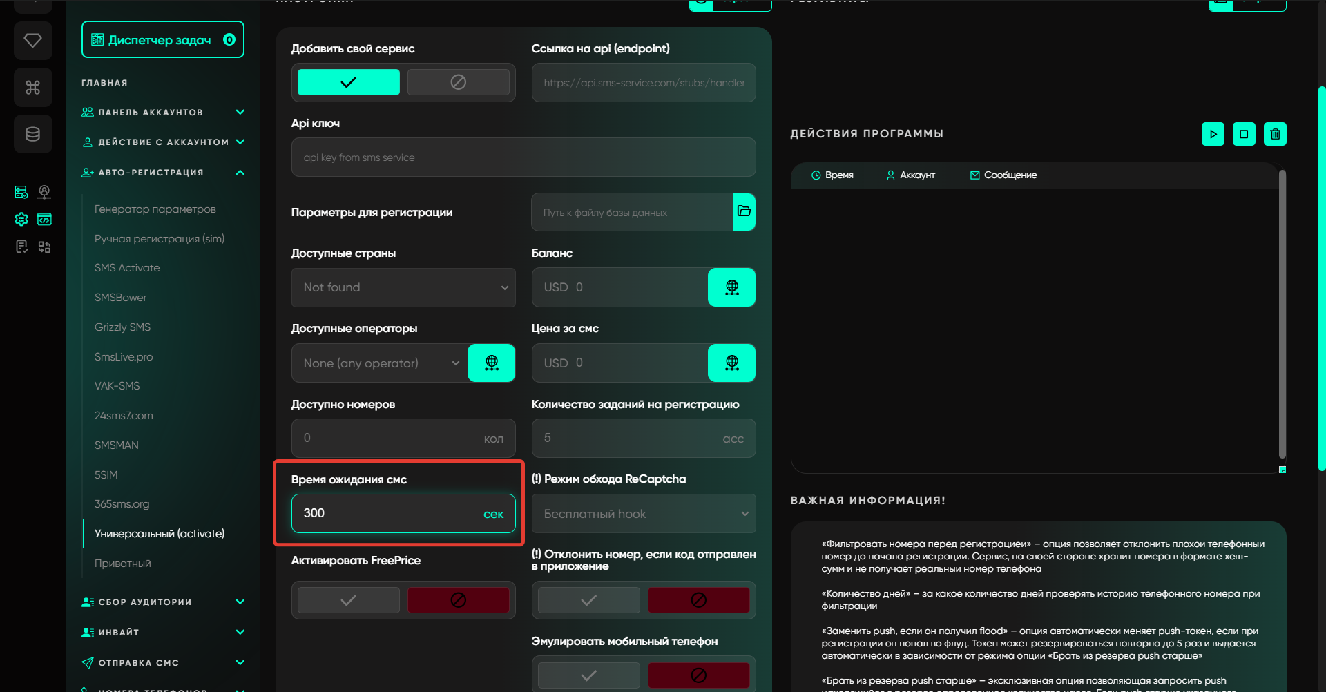Enable mobile phone emulation checkmark toggle

(588, 675)
